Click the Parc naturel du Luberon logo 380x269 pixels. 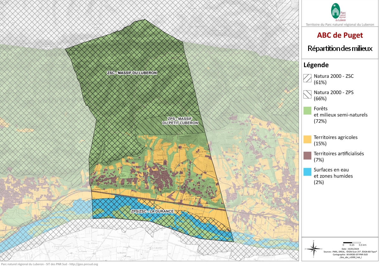point(339,12)
